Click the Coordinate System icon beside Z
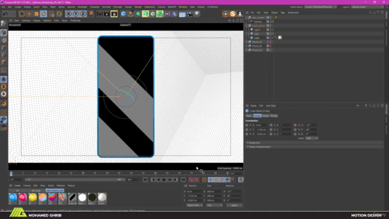Viewport: 389px width, 219px height. (x=91, y=13)
